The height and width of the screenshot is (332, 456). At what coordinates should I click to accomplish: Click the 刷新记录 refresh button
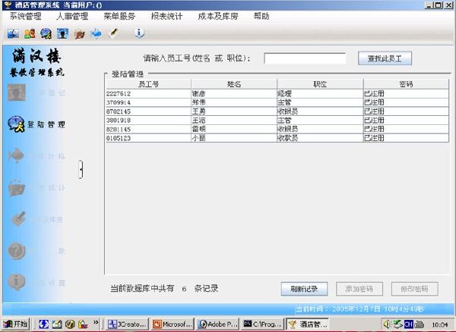pos(304,289)
